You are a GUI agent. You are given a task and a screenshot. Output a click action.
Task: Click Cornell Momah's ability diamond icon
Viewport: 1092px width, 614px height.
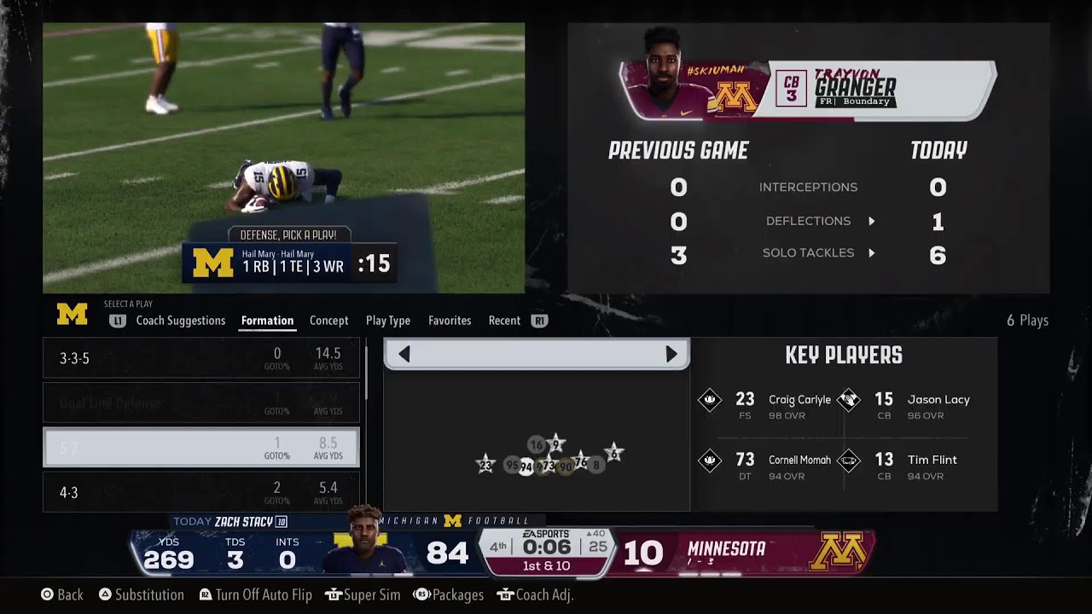710,460
